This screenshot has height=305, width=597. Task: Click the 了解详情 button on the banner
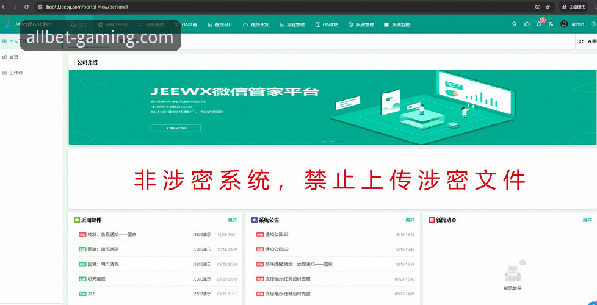tap(176, 127)
